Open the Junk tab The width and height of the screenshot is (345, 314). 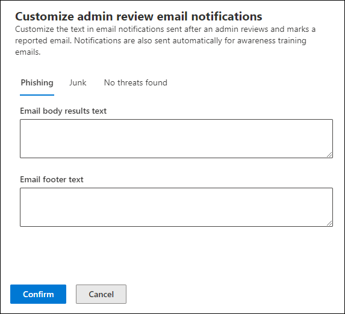point(78,83)
